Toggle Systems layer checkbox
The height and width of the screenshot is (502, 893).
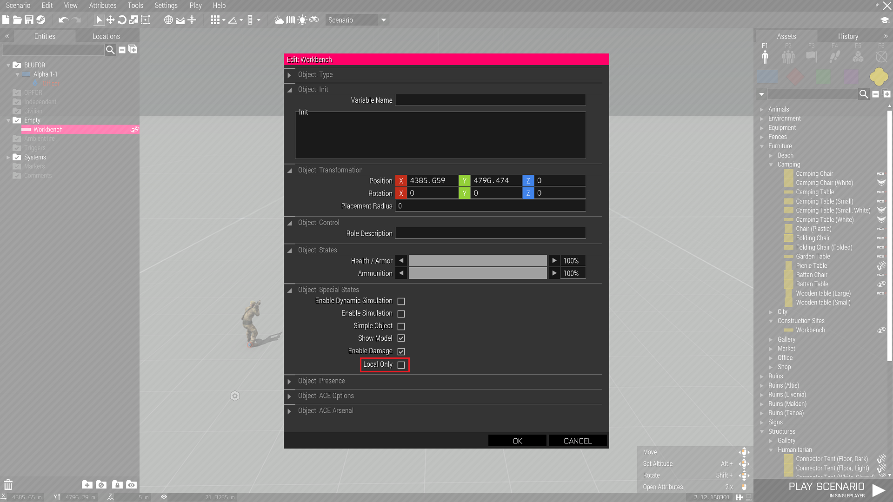(x=17, y=157)
